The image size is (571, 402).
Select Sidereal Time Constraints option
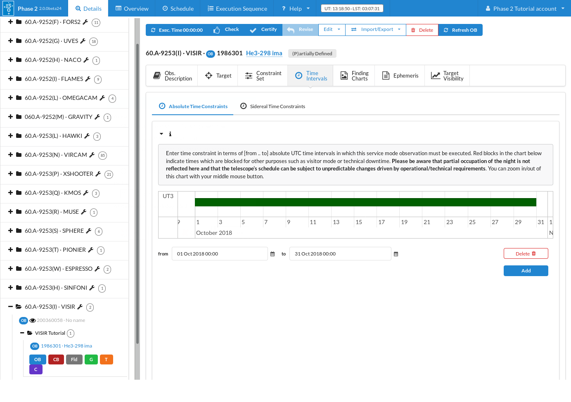[273, 106]
